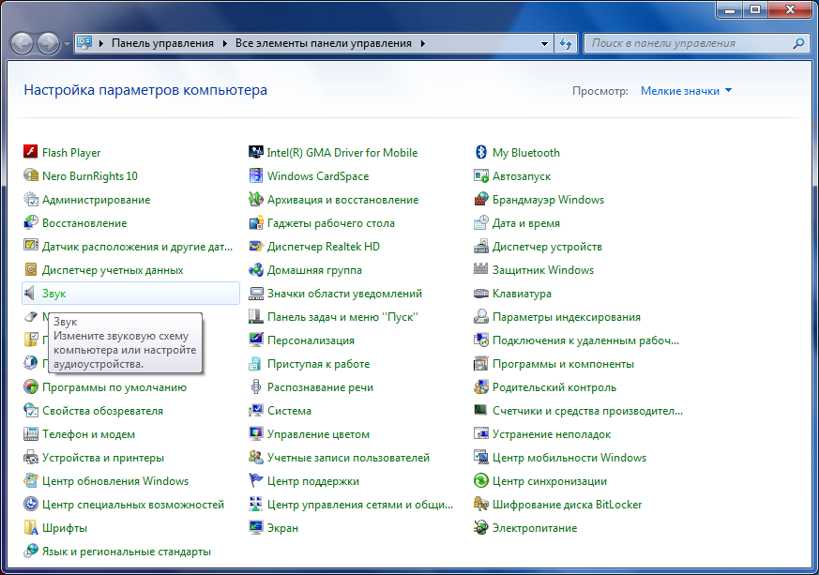
Task: Click the Управление цветом icon
Action: (256, 434)
